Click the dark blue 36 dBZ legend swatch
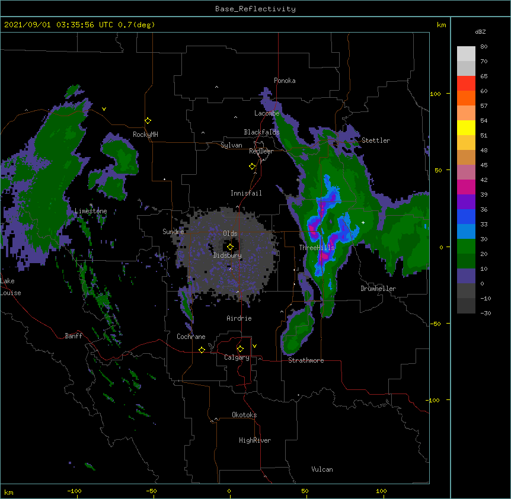 click(466, 216)
